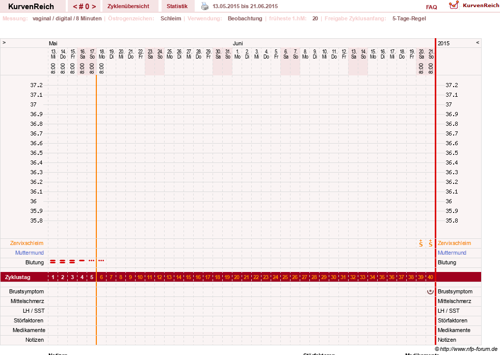
Task: Click the red cycle end line after day 40
Action: (436, 191)
